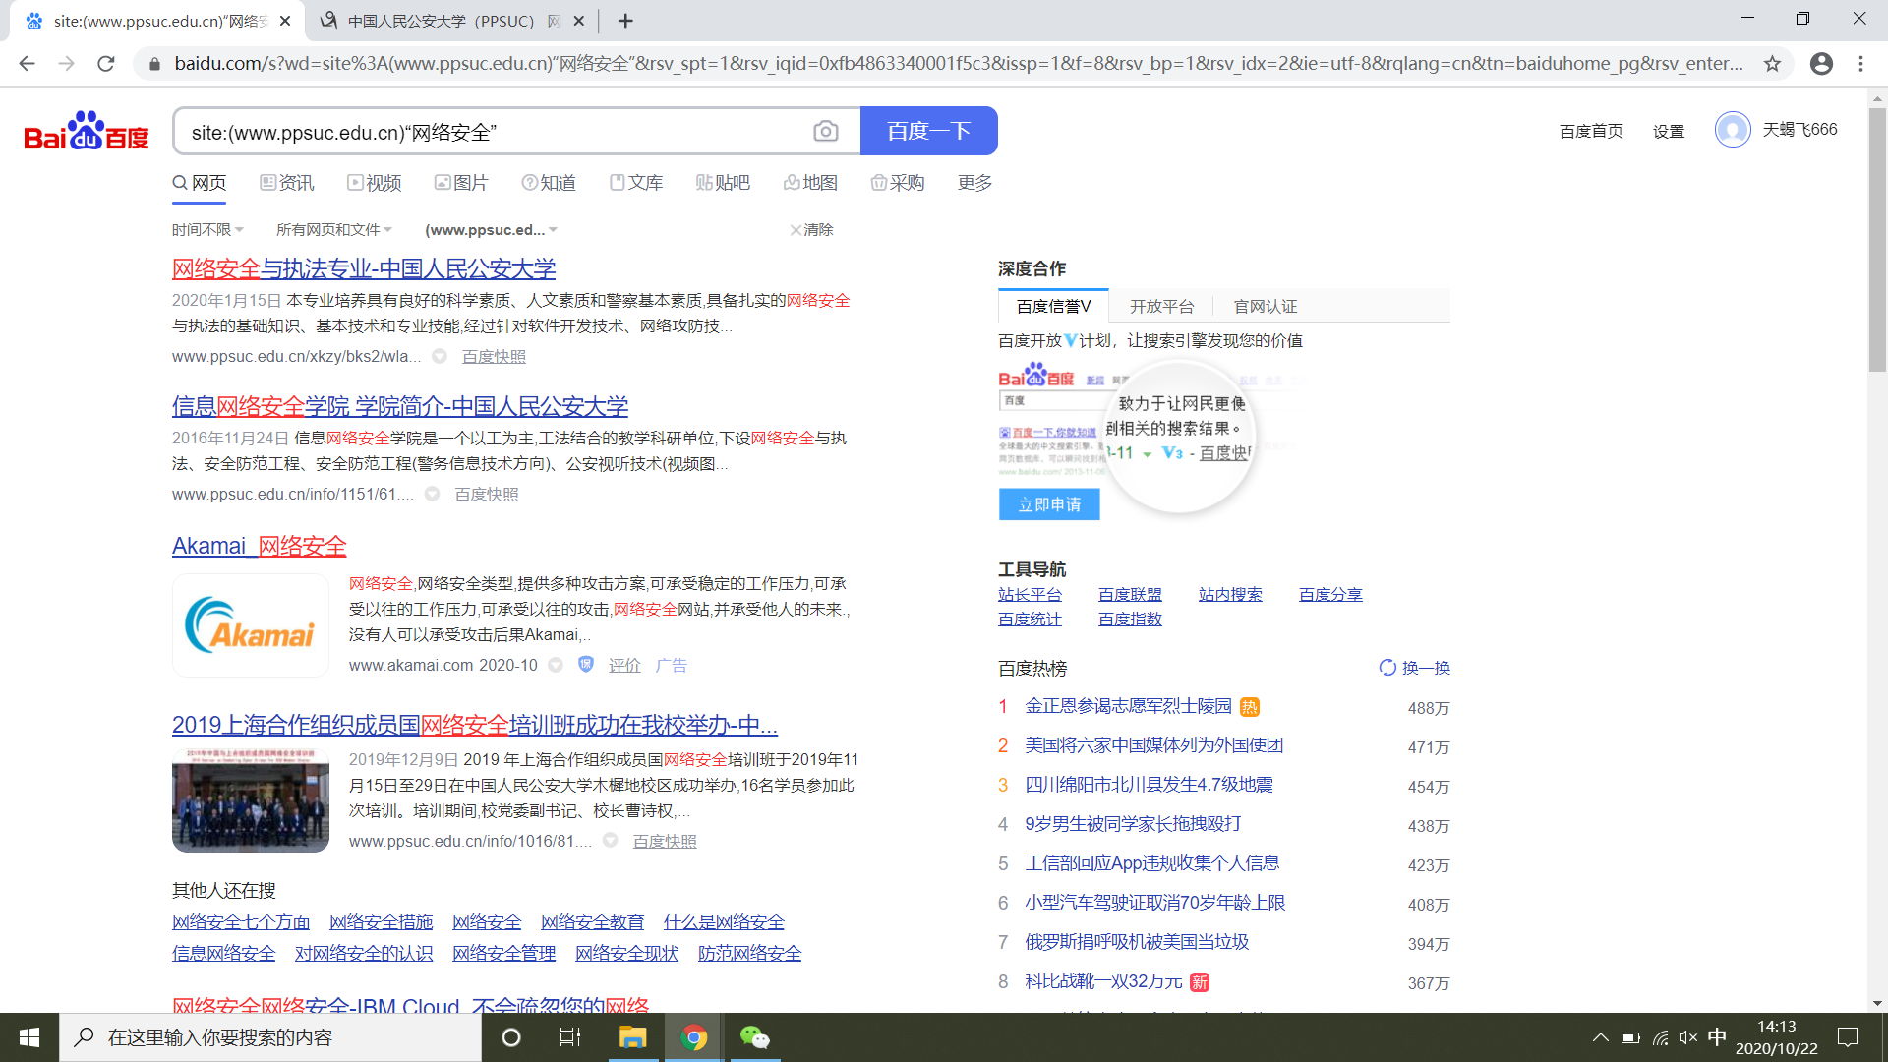
Task: Select the 开放平台 tab
Action: click(1161, 307)
